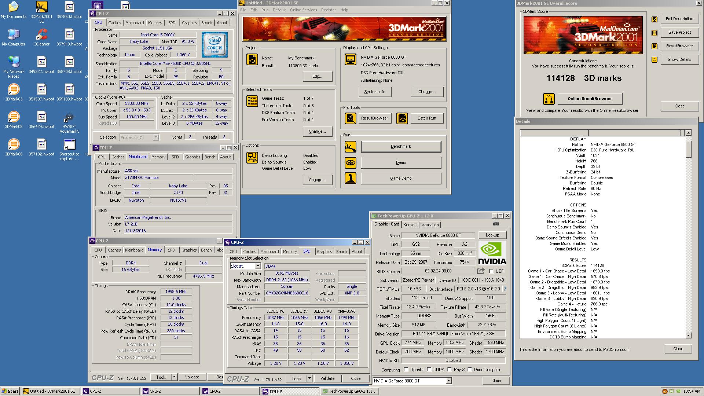
Task: Click the GPU-Z screenshot camera icon
Action: [x=496, y=224]
